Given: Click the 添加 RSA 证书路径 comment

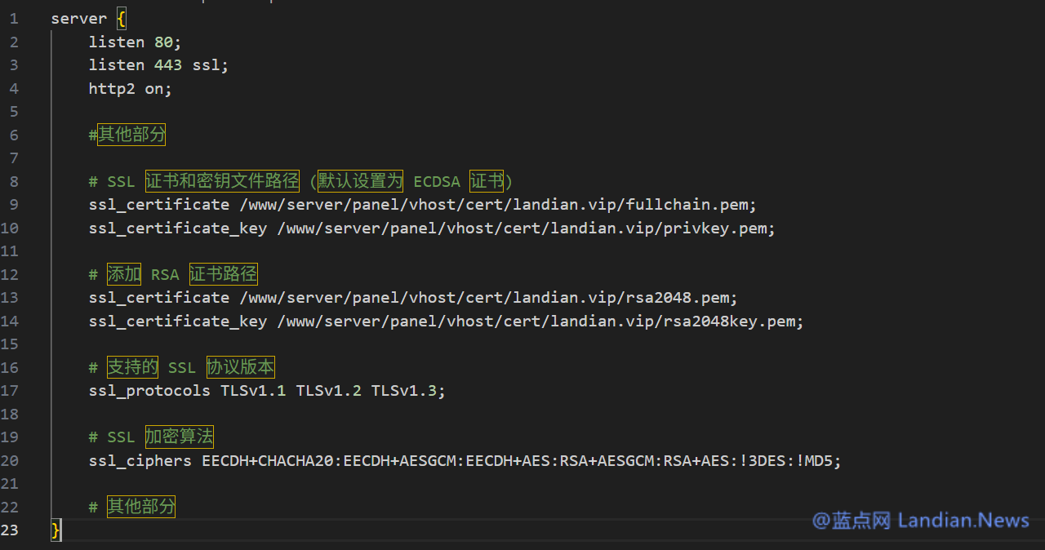Looking at the screenshot, I should coord(173,274).
